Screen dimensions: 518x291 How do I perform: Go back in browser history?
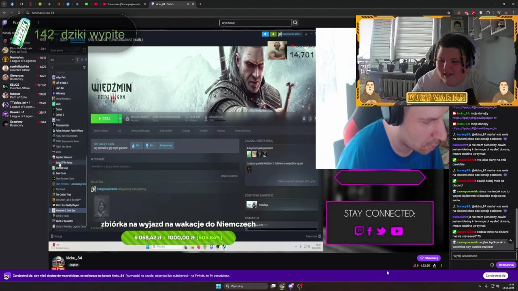tap(4, 13)
